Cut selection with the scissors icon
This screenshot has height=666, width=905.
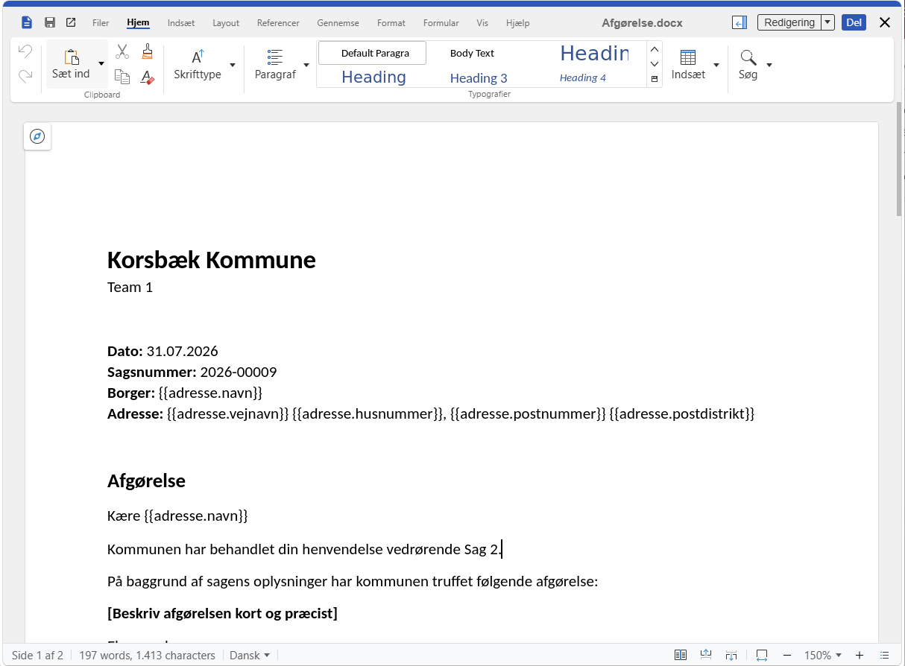[122, 51]
